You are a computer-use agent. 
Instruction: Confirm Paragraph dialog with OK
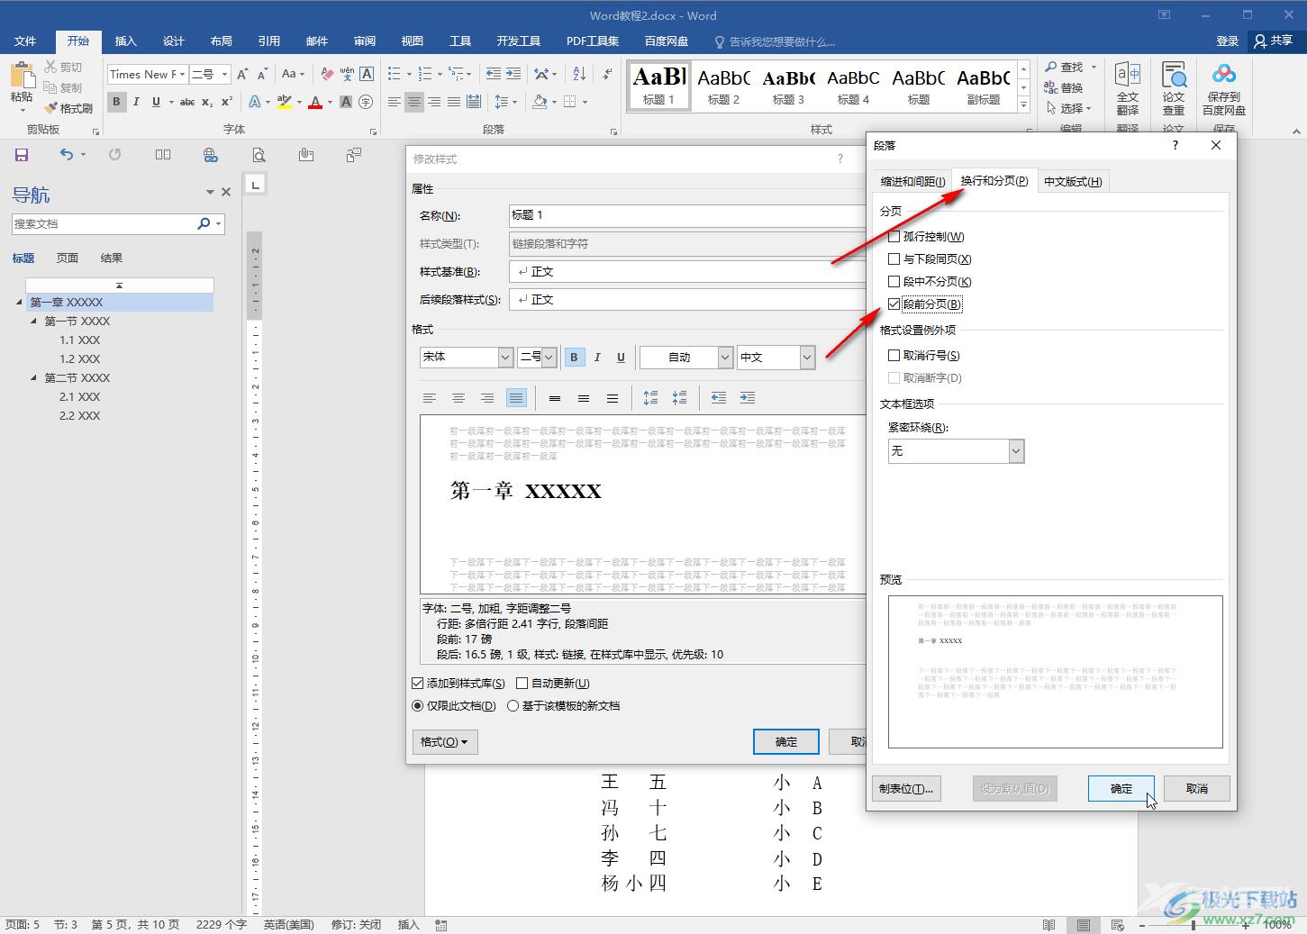[1121, 788]
